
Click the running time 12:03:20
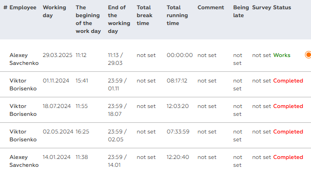177,106
